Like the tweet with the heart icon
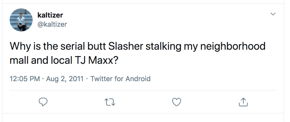 [x=177, y=102]
